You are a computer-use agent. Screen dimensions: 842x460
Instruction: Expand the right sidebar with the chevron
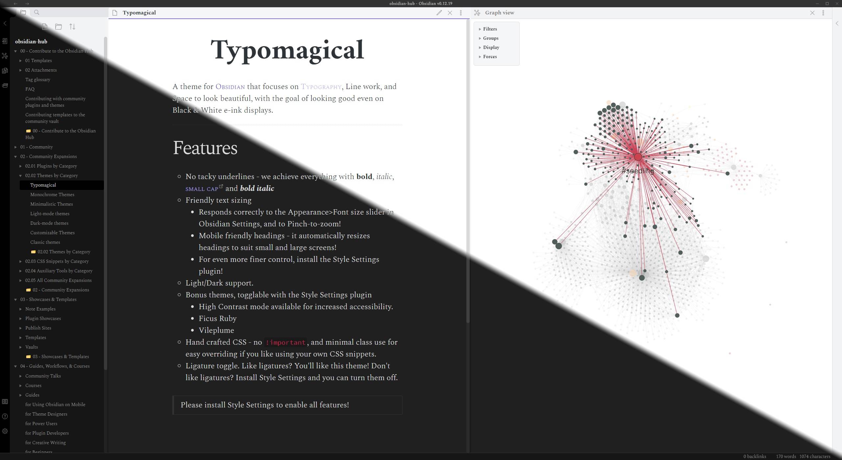click(x=837, y=23)
